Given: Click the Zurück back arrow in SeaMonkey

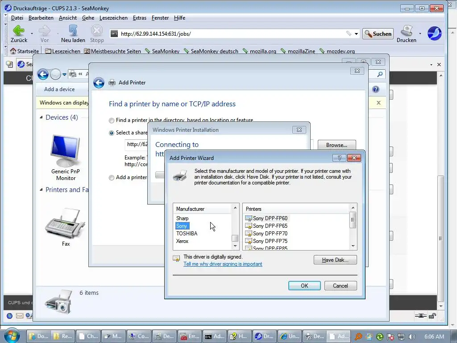Looking at the screenshot, I should pos(19,31).
